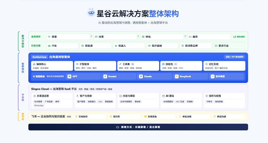Select the 客户管理 tag
The image size is (268, 143).
coord(81,101)
